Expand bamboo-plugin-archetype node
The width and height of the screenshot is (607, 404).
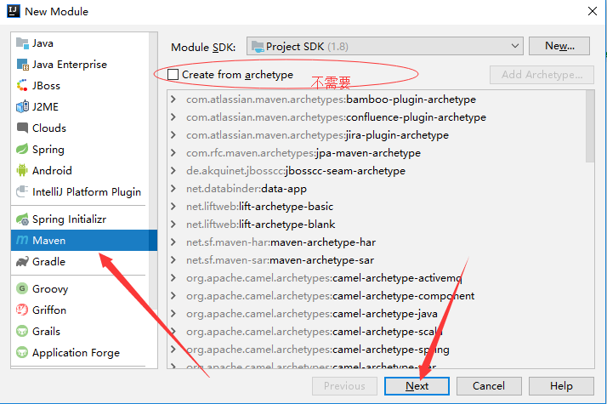(173, 100)
